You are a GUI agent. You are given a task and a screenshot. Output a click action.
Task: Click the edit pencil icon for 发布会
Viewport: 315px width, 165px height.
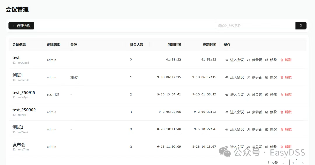(267, 147)
